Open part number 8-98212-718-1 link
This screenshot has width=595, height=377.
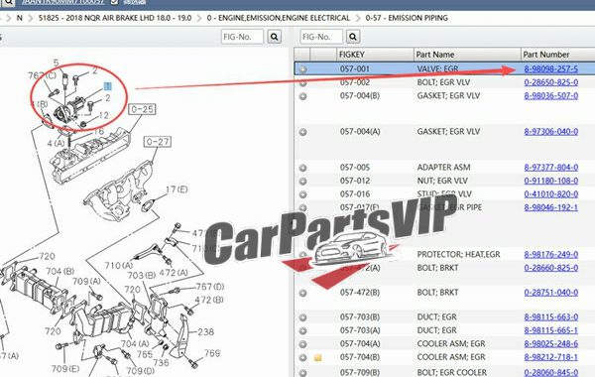[551, 357]
